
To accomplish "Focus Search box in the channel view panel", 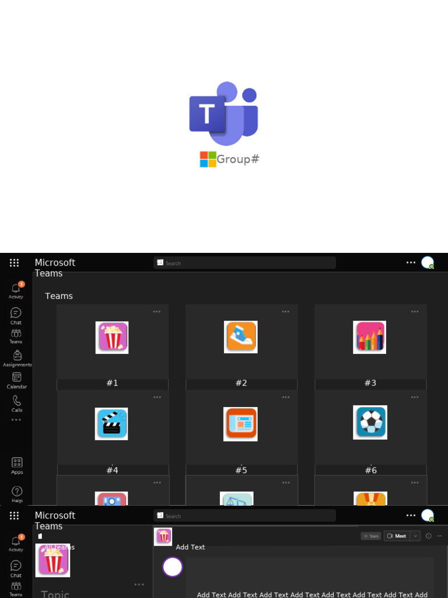I will [244, 516].
